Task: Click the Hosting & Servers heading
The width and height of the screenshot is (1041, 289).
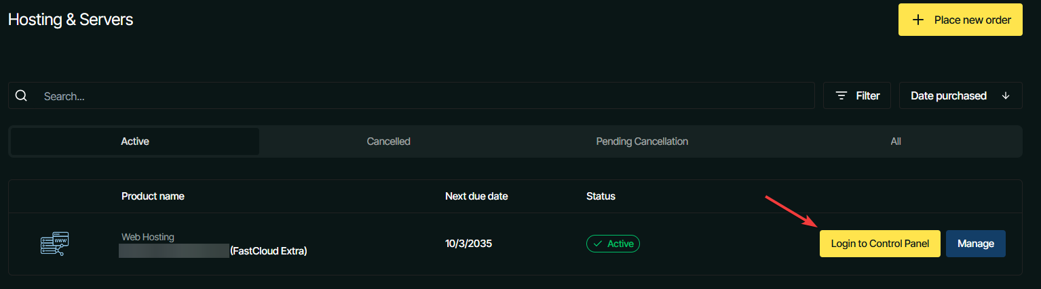Action: [x=71, y=20]
